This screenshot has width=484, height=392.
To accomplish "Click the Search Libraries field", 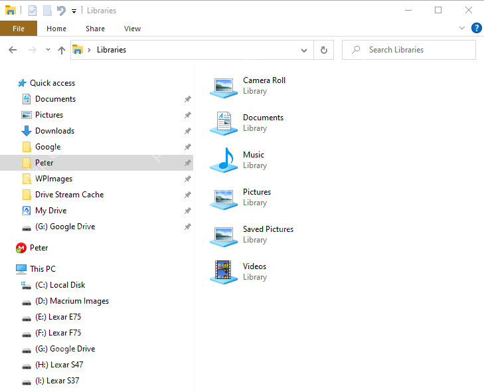I will pos(409,50).
